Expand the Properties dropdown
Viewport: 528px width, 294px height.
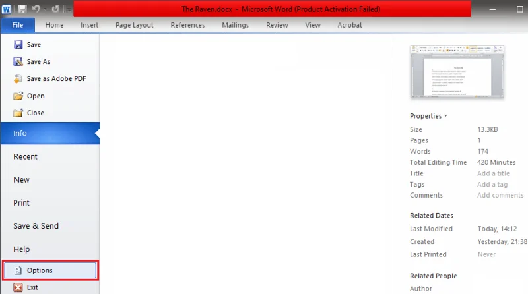tap(428, 116)
